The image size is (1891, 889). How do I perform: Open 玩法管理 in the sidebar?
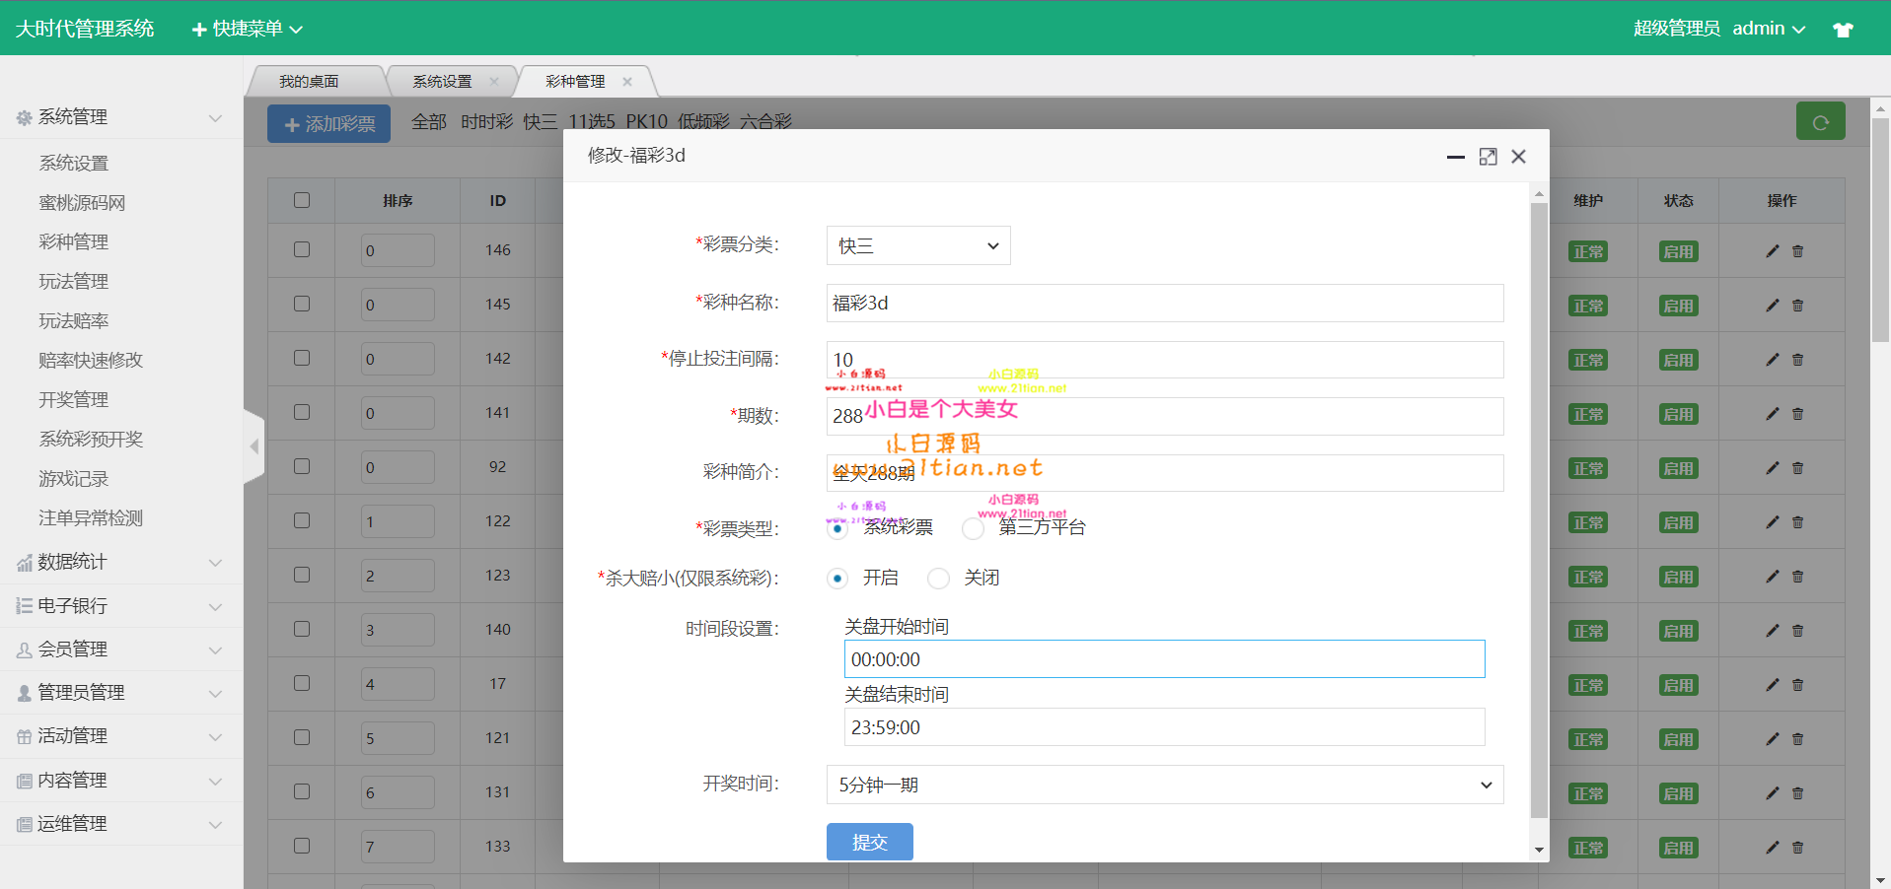point(74,282)
